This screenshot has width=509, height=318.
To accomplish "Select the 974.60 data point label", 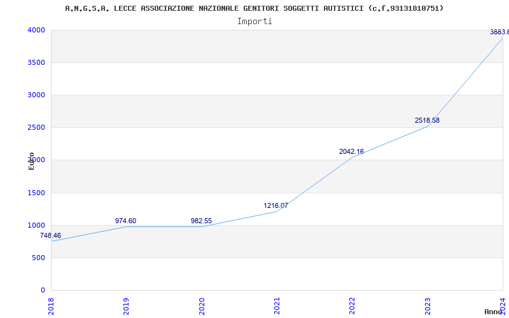I will 125,221.
